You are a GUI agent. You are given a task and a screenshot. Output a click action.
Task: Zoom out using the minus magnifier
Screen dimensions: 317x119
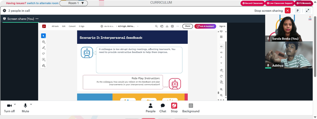(x=221, y=95)
